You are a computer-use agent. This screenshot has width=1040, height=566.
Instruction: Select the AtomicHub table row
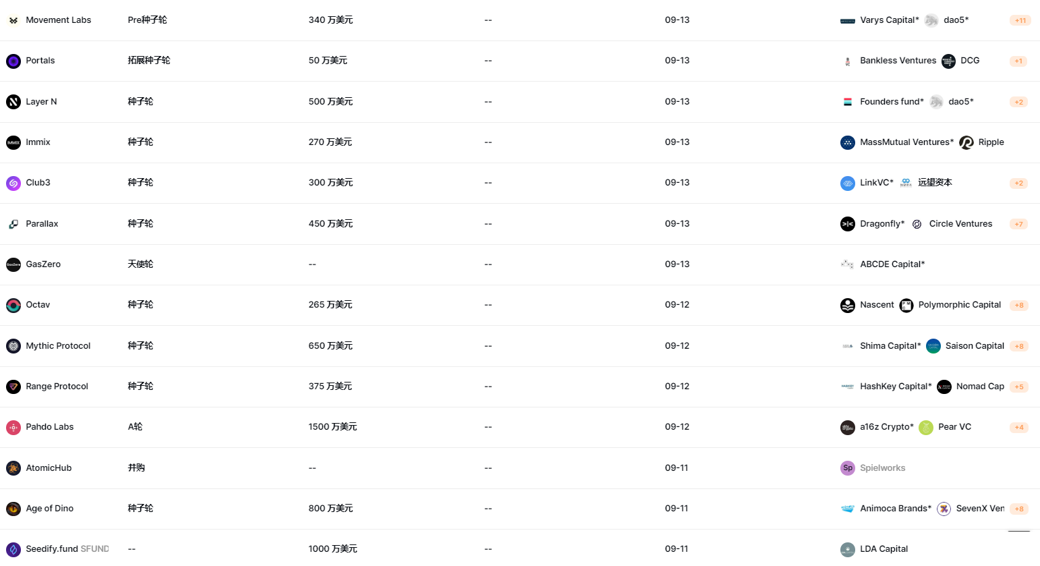click(x=520, y=468)
